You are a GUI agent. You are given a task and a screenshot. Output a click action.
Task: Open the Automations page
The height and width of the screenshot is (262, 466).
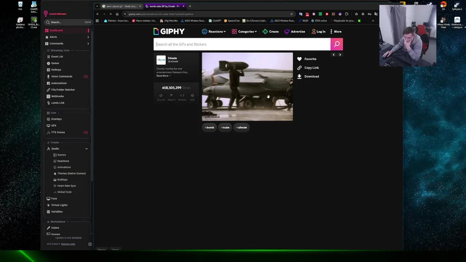click(x=59, y=83)
